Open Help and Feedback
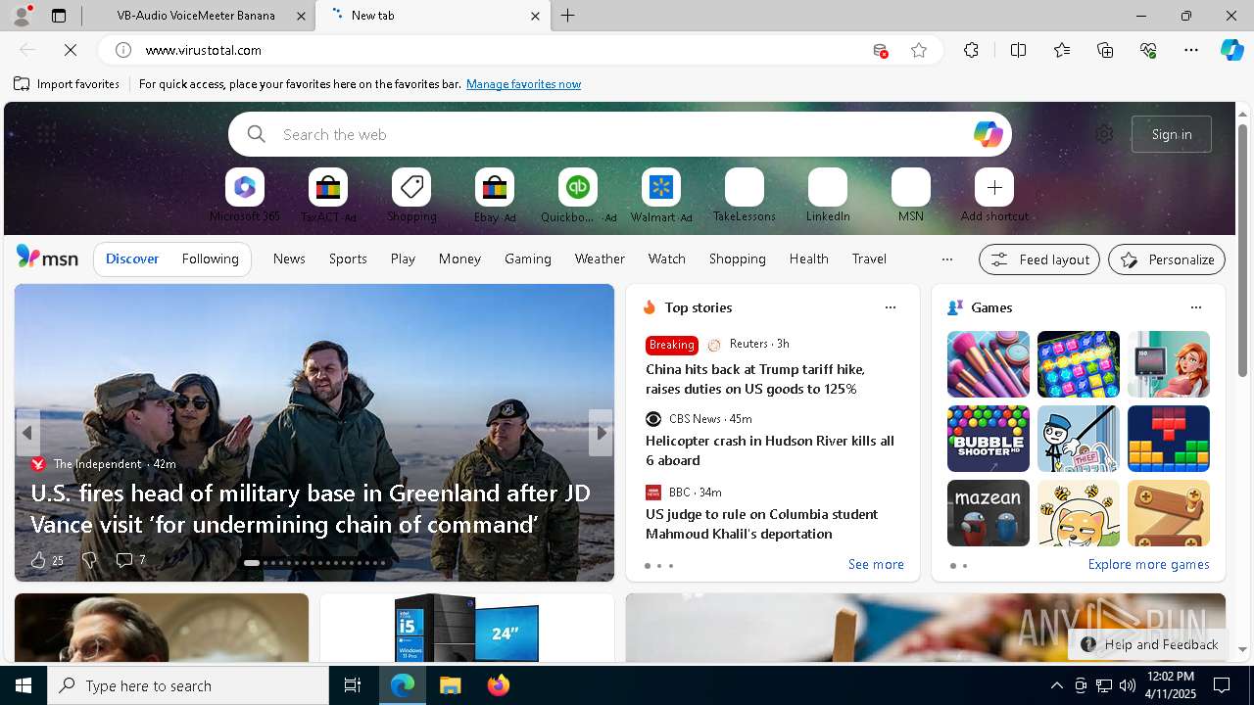 pyautogui.click(x=1149, y=644)
